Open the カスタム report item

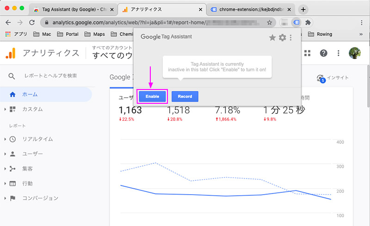(x=32, y=109)
